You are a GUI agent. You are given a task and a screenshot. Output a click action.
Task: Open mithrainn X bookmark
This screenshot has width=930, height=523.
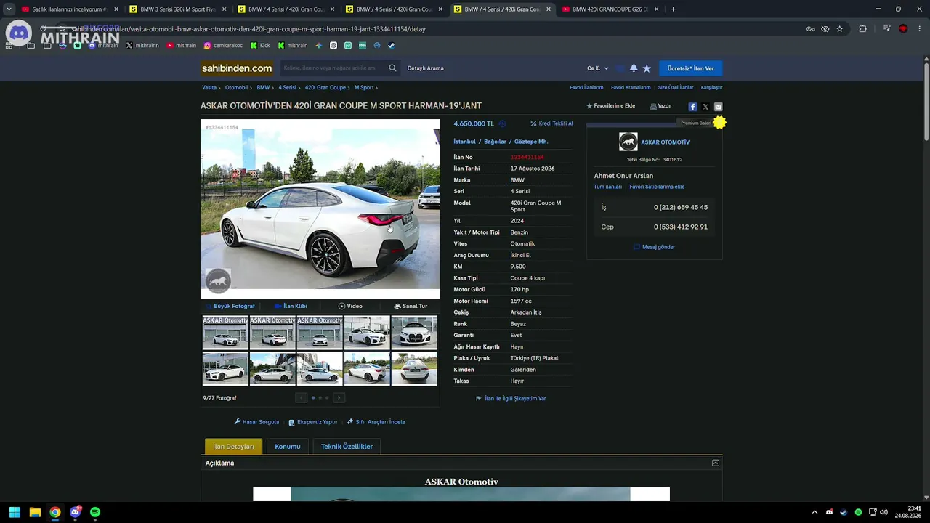tap(142, 45)
